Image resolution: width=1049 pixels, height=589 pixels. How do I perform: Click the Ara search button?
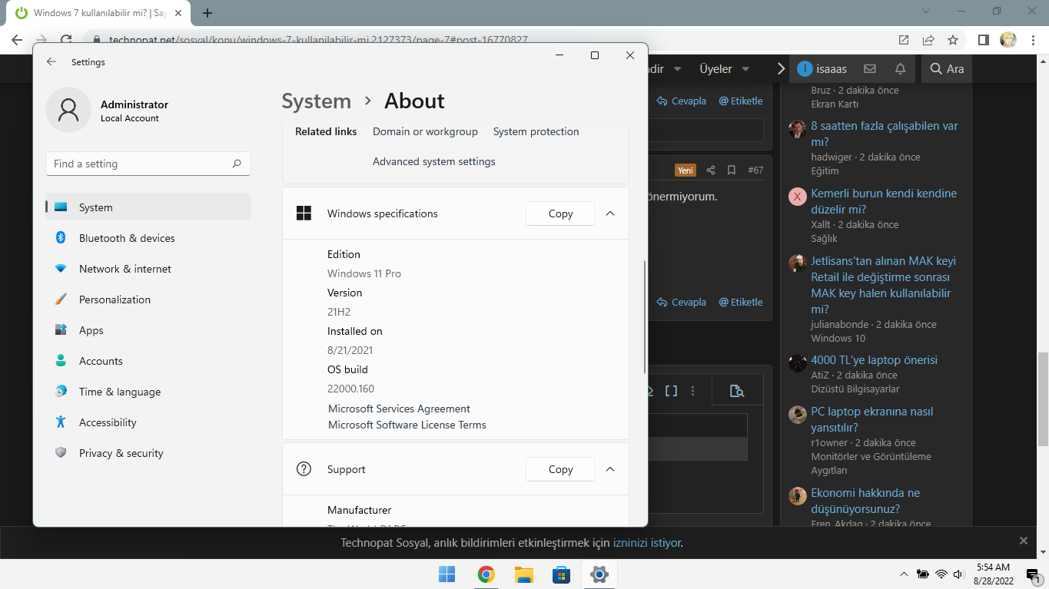click(x=947, y=69)
